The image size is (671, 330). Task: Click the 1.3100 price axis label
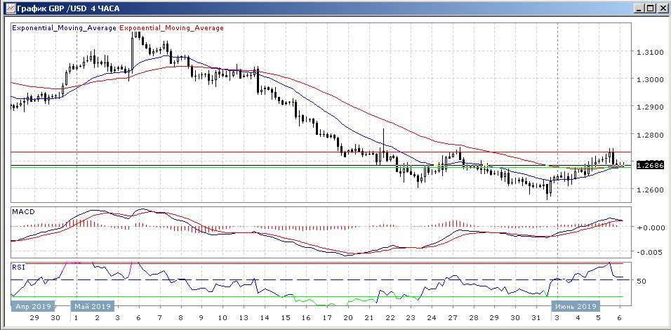click(x=651, y=52)
